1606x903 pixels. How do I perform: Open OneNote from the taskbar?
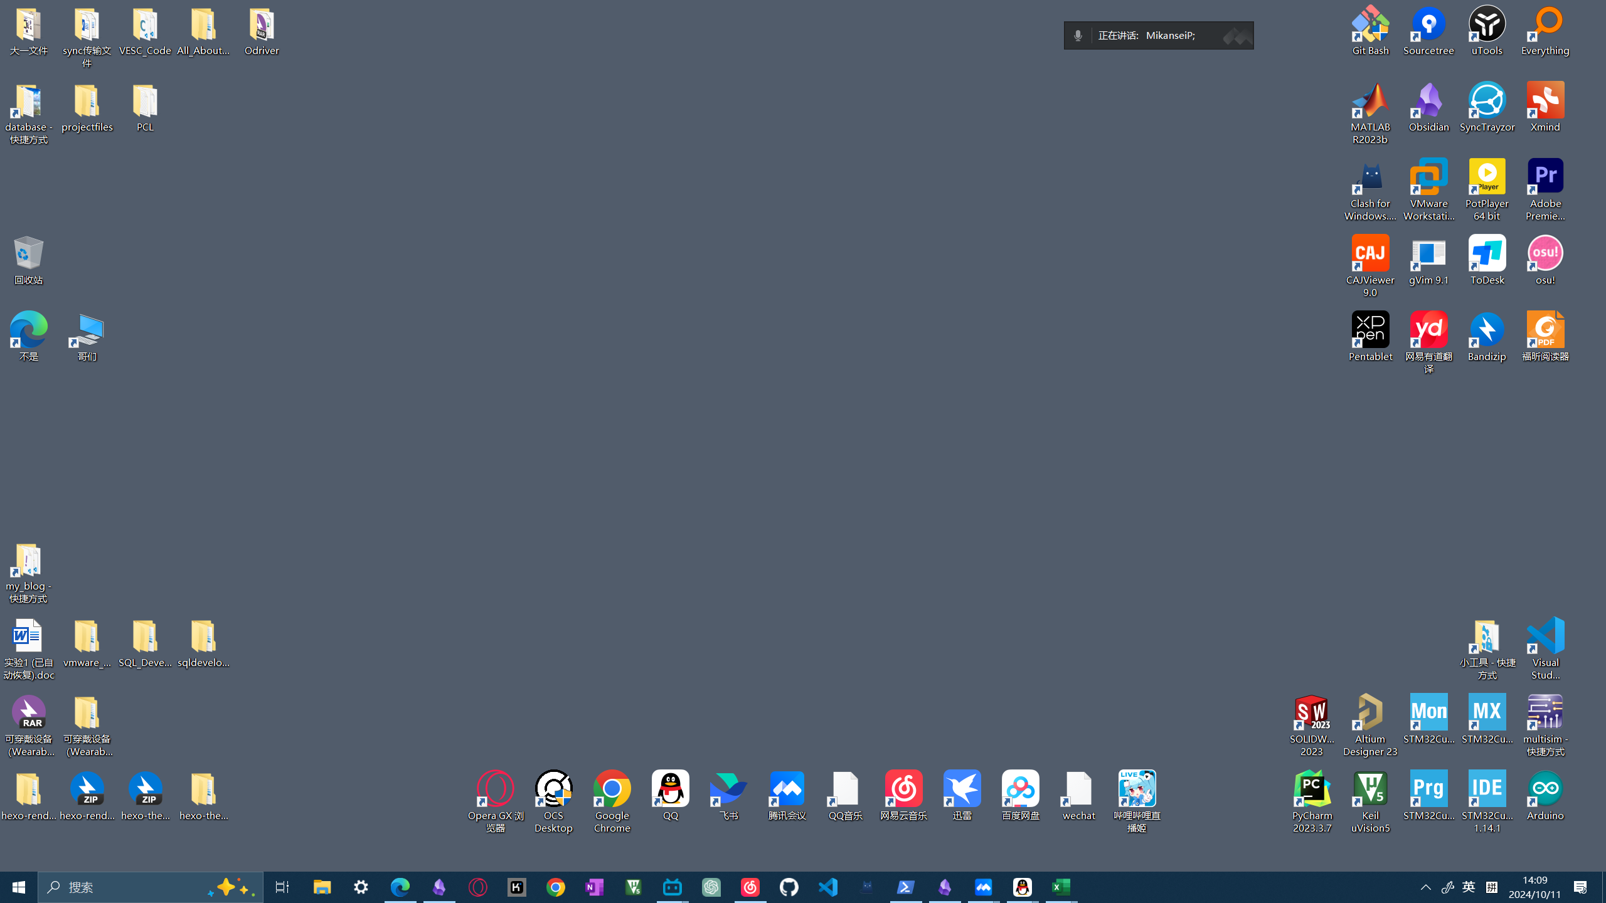(x=595, y=887)
